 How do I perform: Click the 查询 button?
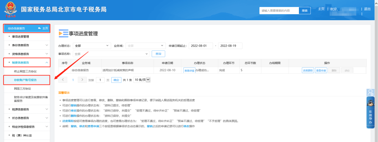(x=158, y=54)
